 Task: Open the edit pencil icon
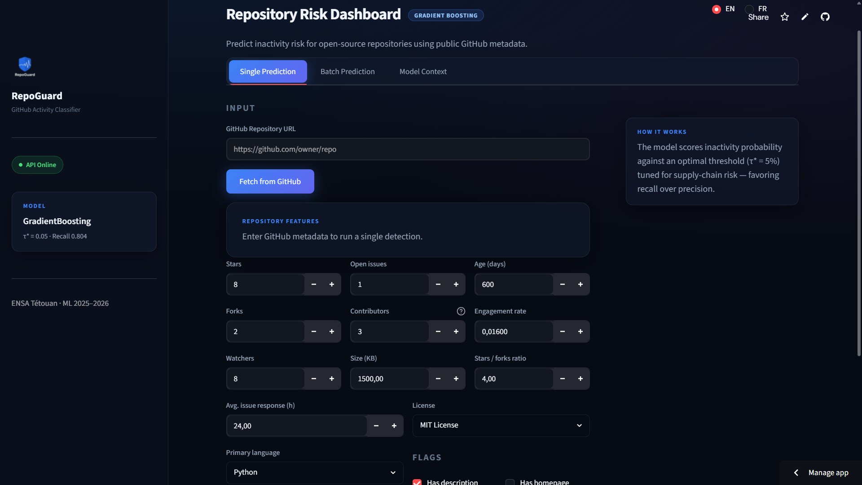coord(805,17)
